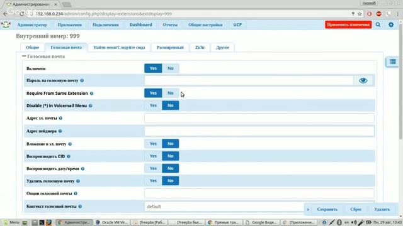Click the help icon beside Адрес эл. почты
This screenshot has height=226, width=403.
[60, 118]
